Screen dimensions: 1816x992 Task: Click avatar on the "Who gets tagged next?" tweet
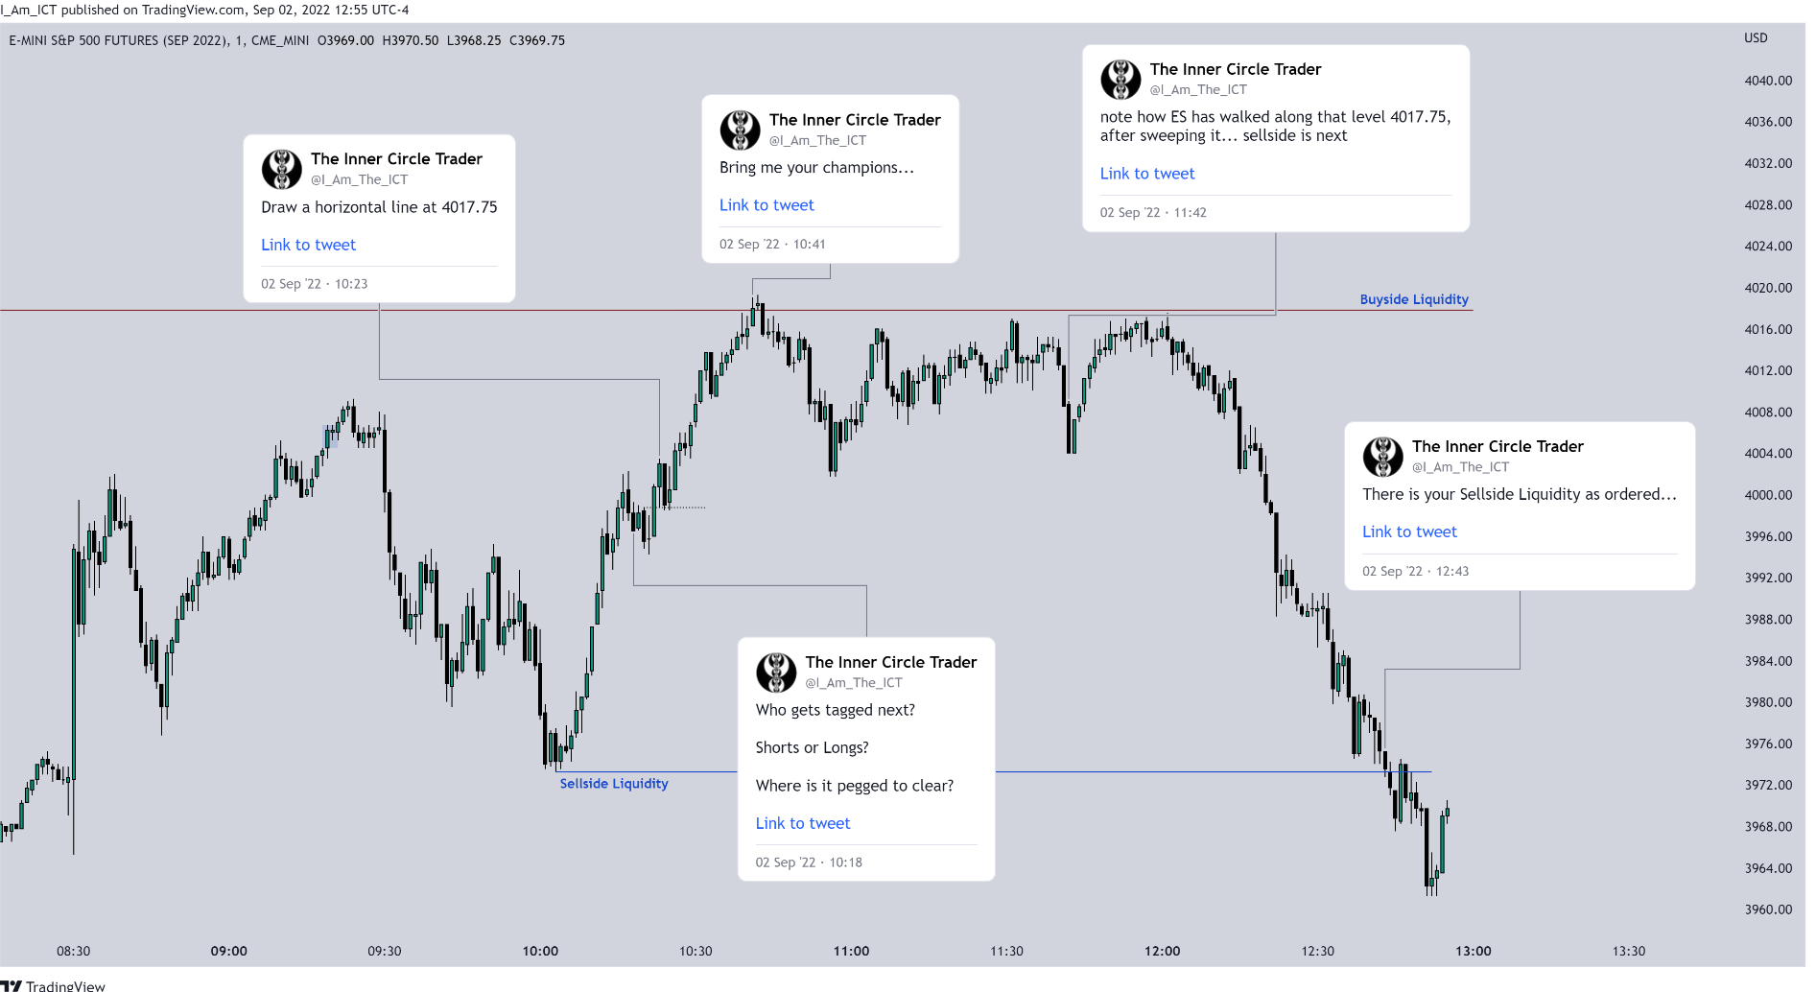(x=776, y=673)
